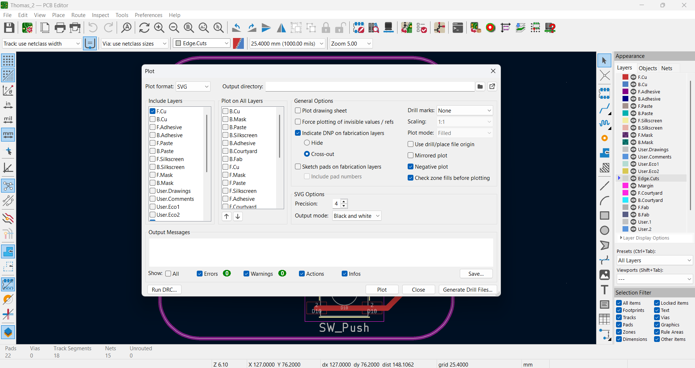Viewport: 695px width, 368px height.
Task: Switch to millimeters unit icon
Action: (8, 135)
